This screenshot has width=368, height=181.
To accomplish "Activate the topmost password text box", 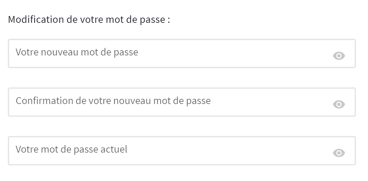I will pyautogui.click(x=163, y=53).
